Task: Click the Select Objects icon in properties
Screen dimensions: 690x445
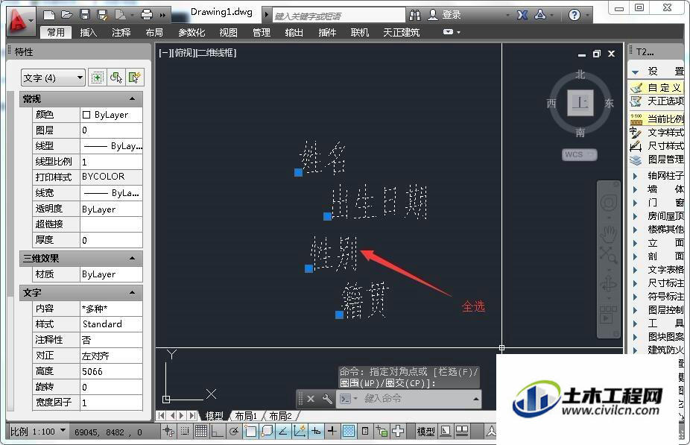Action: [x=116, y=78]
